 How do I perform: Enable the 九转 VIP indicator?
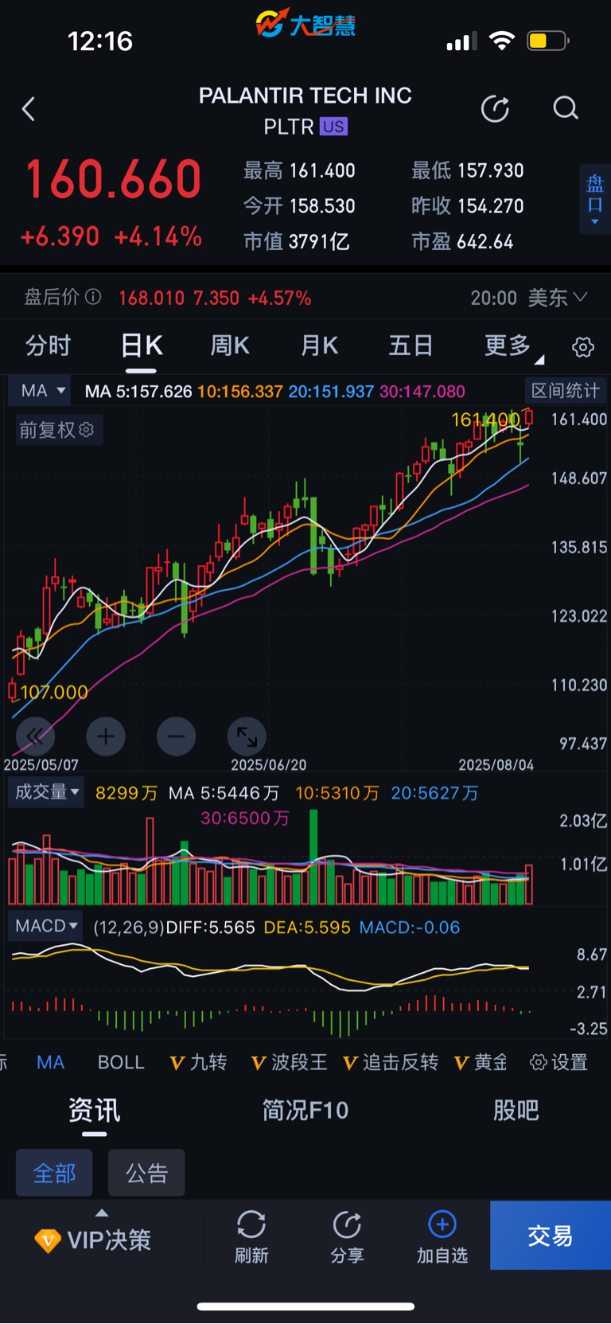coord(199,1062)
